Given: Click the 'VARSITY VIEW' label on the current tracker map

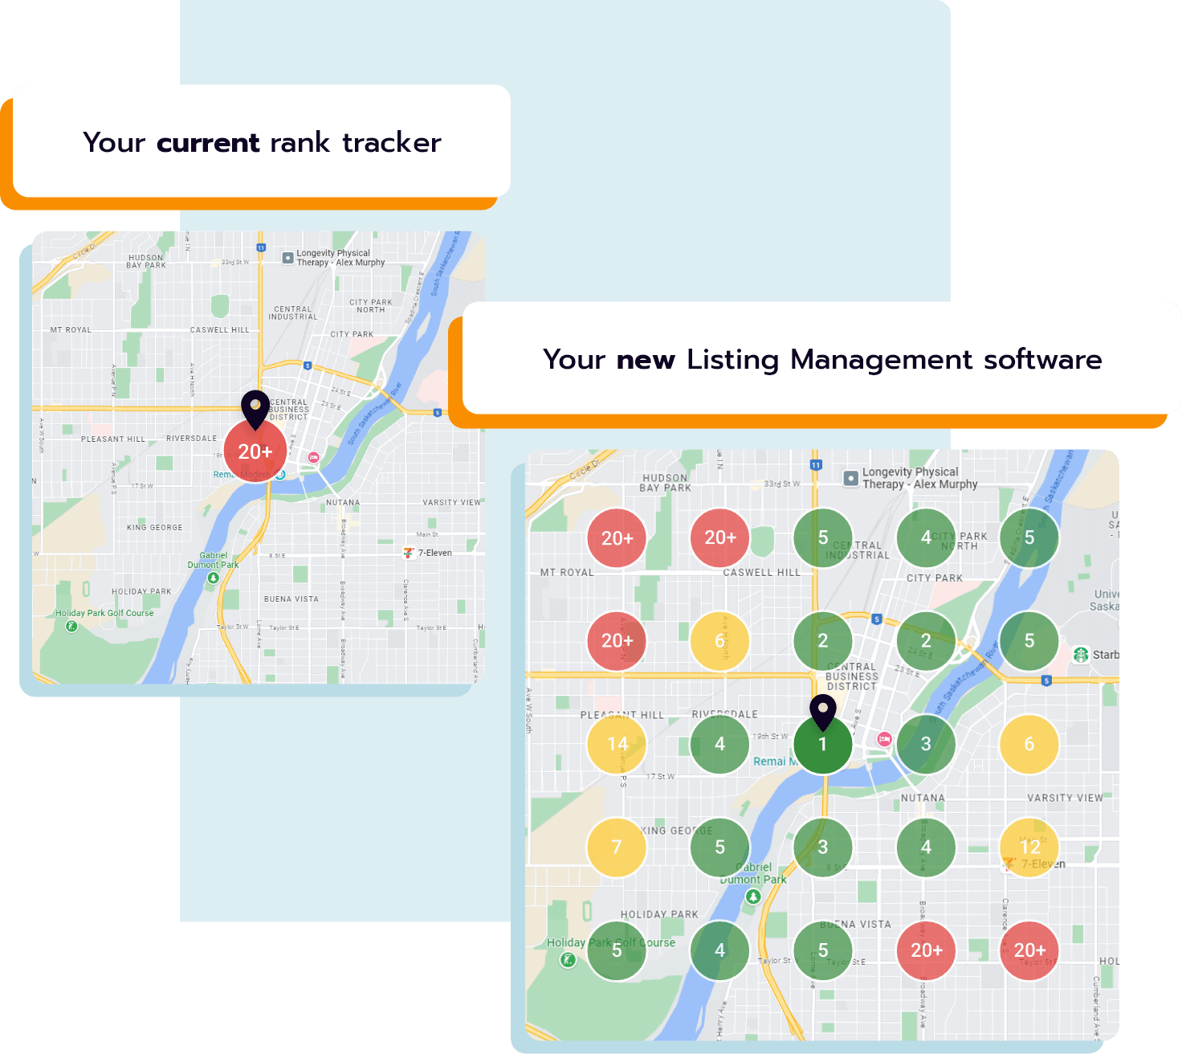Looking at the screenshot, I should pyautogui.click(x=451, y=502).
